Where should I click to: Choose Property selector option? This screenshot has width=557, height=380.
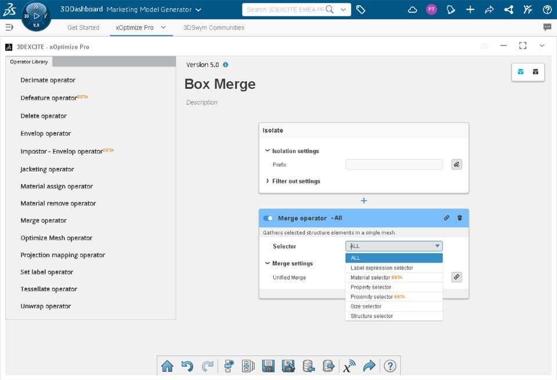point(394,287)
